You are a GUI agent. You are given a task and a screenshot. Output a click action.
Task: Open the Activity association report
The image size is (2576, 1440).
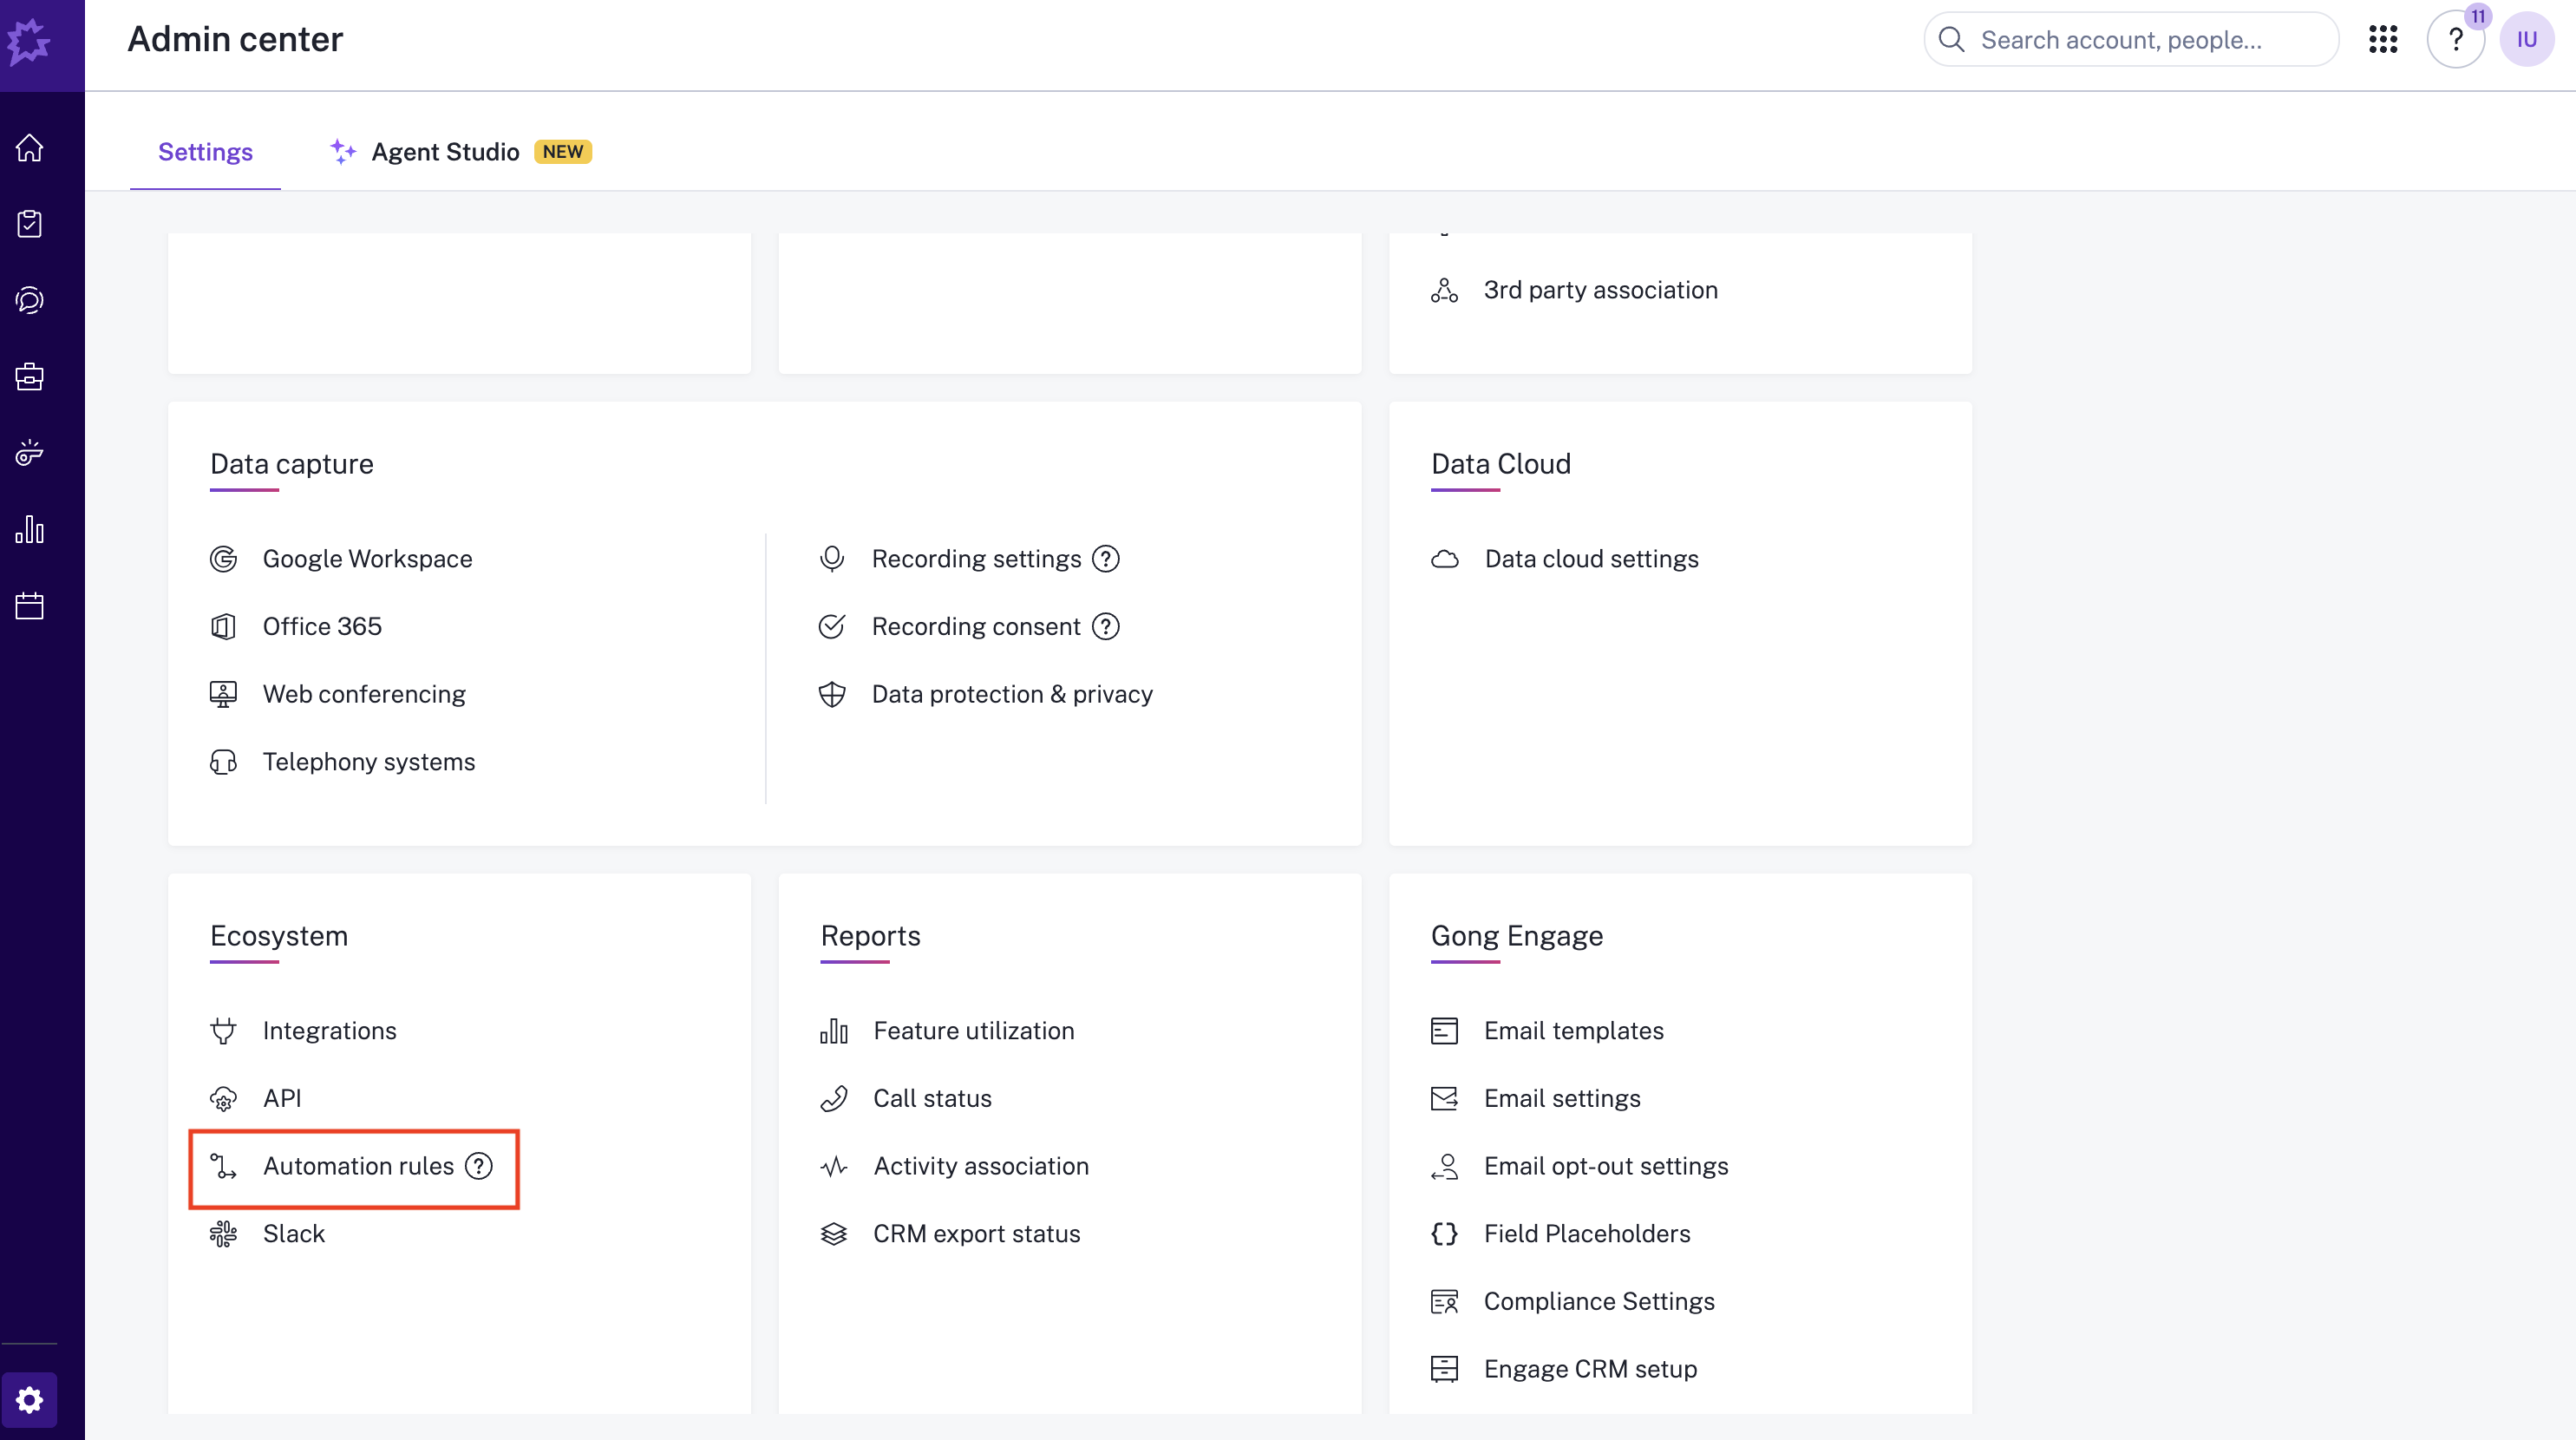pyautogui.click(x=981, y=1166)
